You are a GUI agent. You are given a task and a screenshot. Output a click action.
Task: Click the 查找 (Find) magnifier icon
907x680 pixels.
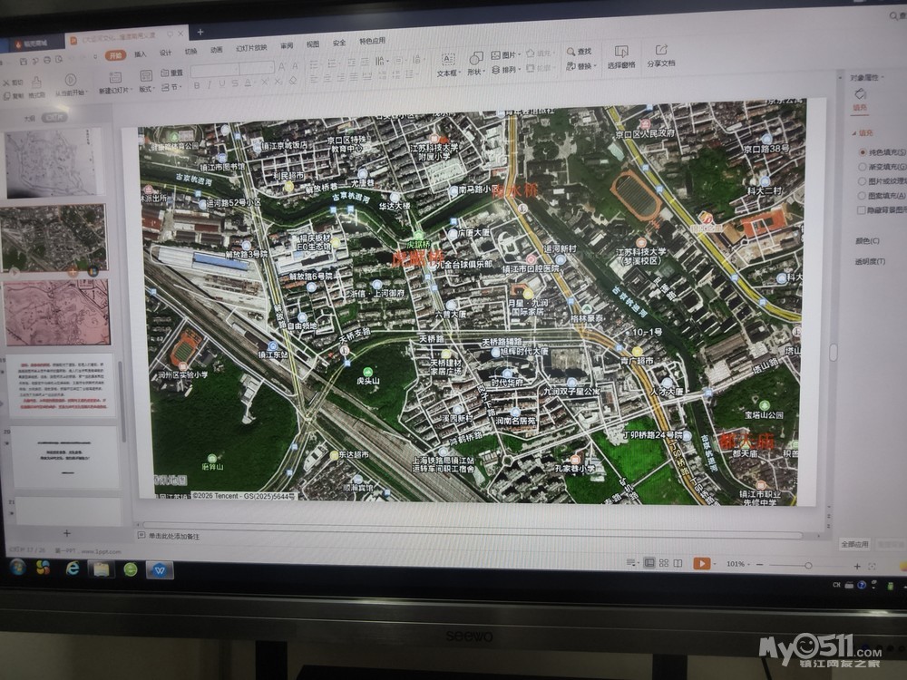click(571, 52)
